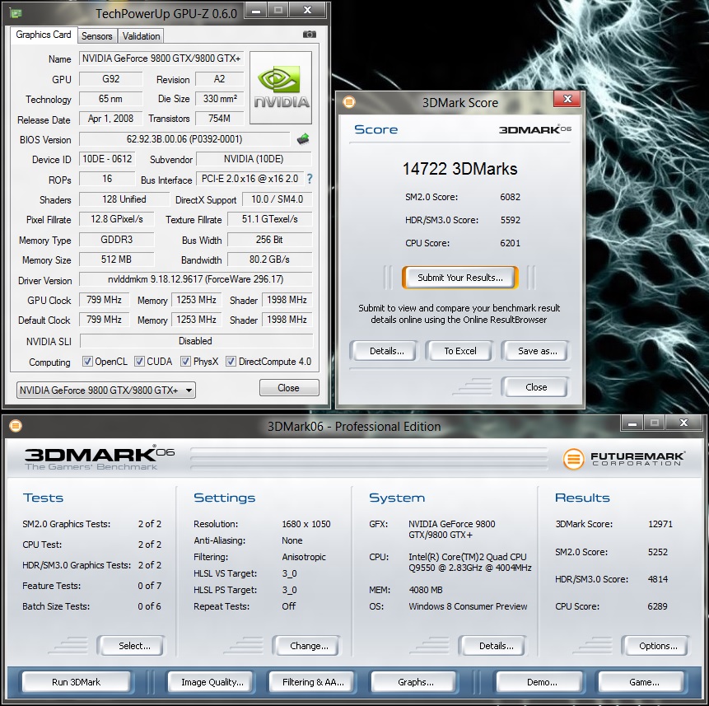The width and height of the screenshot is (709, 706).
Task: Click Details button in 3DMark Score window
Action: (386, 351)
